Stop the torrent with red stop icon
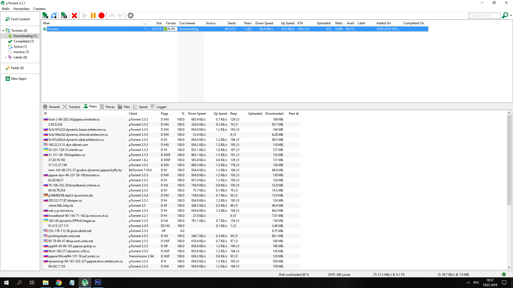The image size is (513, 288). click(x=102, y=15)
